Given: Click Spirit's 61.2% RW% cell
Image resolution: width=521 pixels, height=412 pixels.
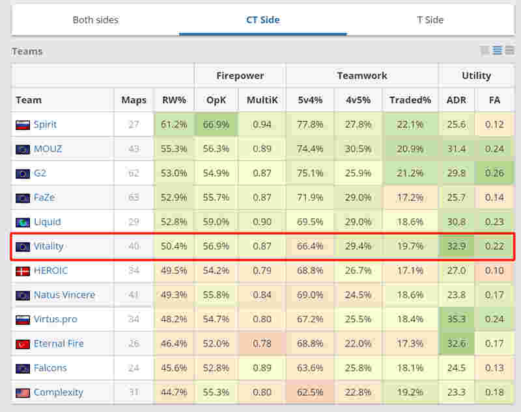Looking at the screenshot, I should coord(174,125).
